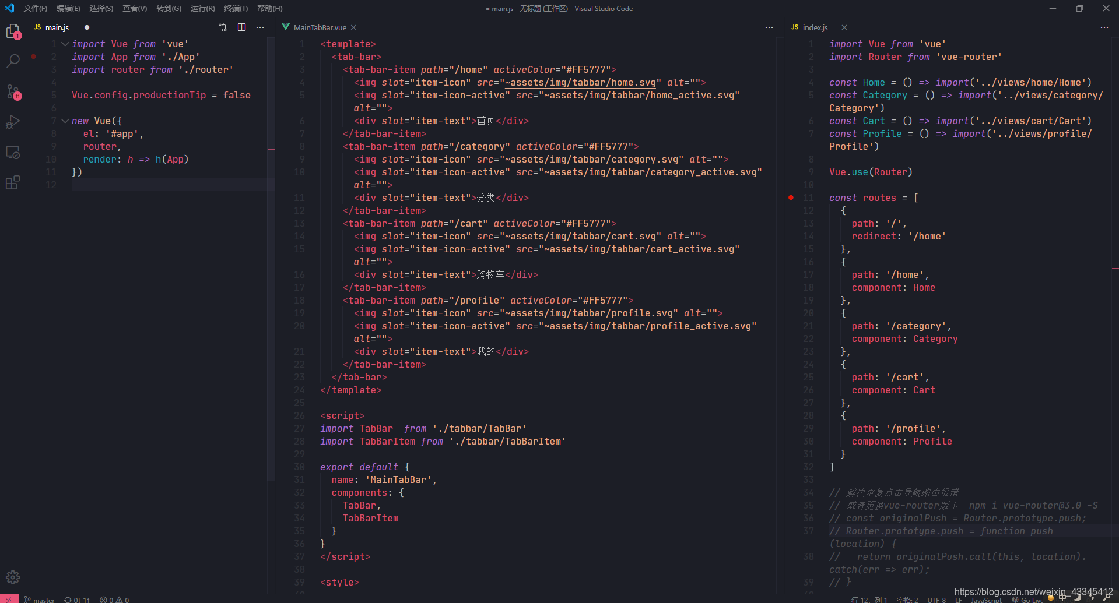Place cursor on empty line 12 of main.js
The height and width of the screenshot is (603, 1119).
(x=169, y=185)
